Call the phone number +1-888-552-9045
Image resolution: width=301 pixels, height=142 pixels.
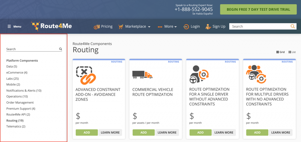pyautogui.click(x=194, y=9)
